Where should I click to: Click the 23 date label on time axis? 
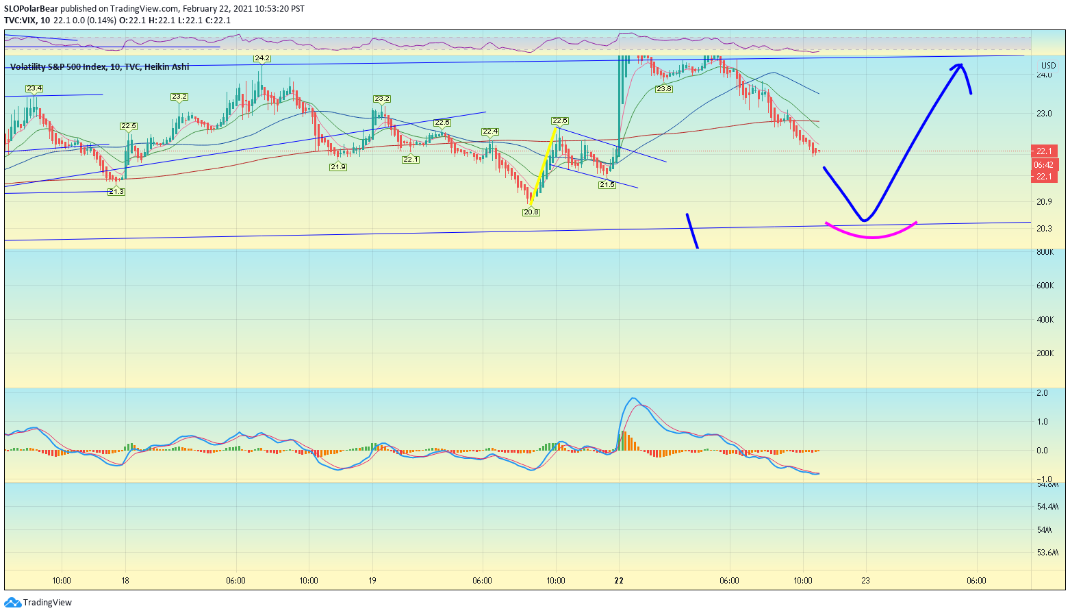(866, 581)
